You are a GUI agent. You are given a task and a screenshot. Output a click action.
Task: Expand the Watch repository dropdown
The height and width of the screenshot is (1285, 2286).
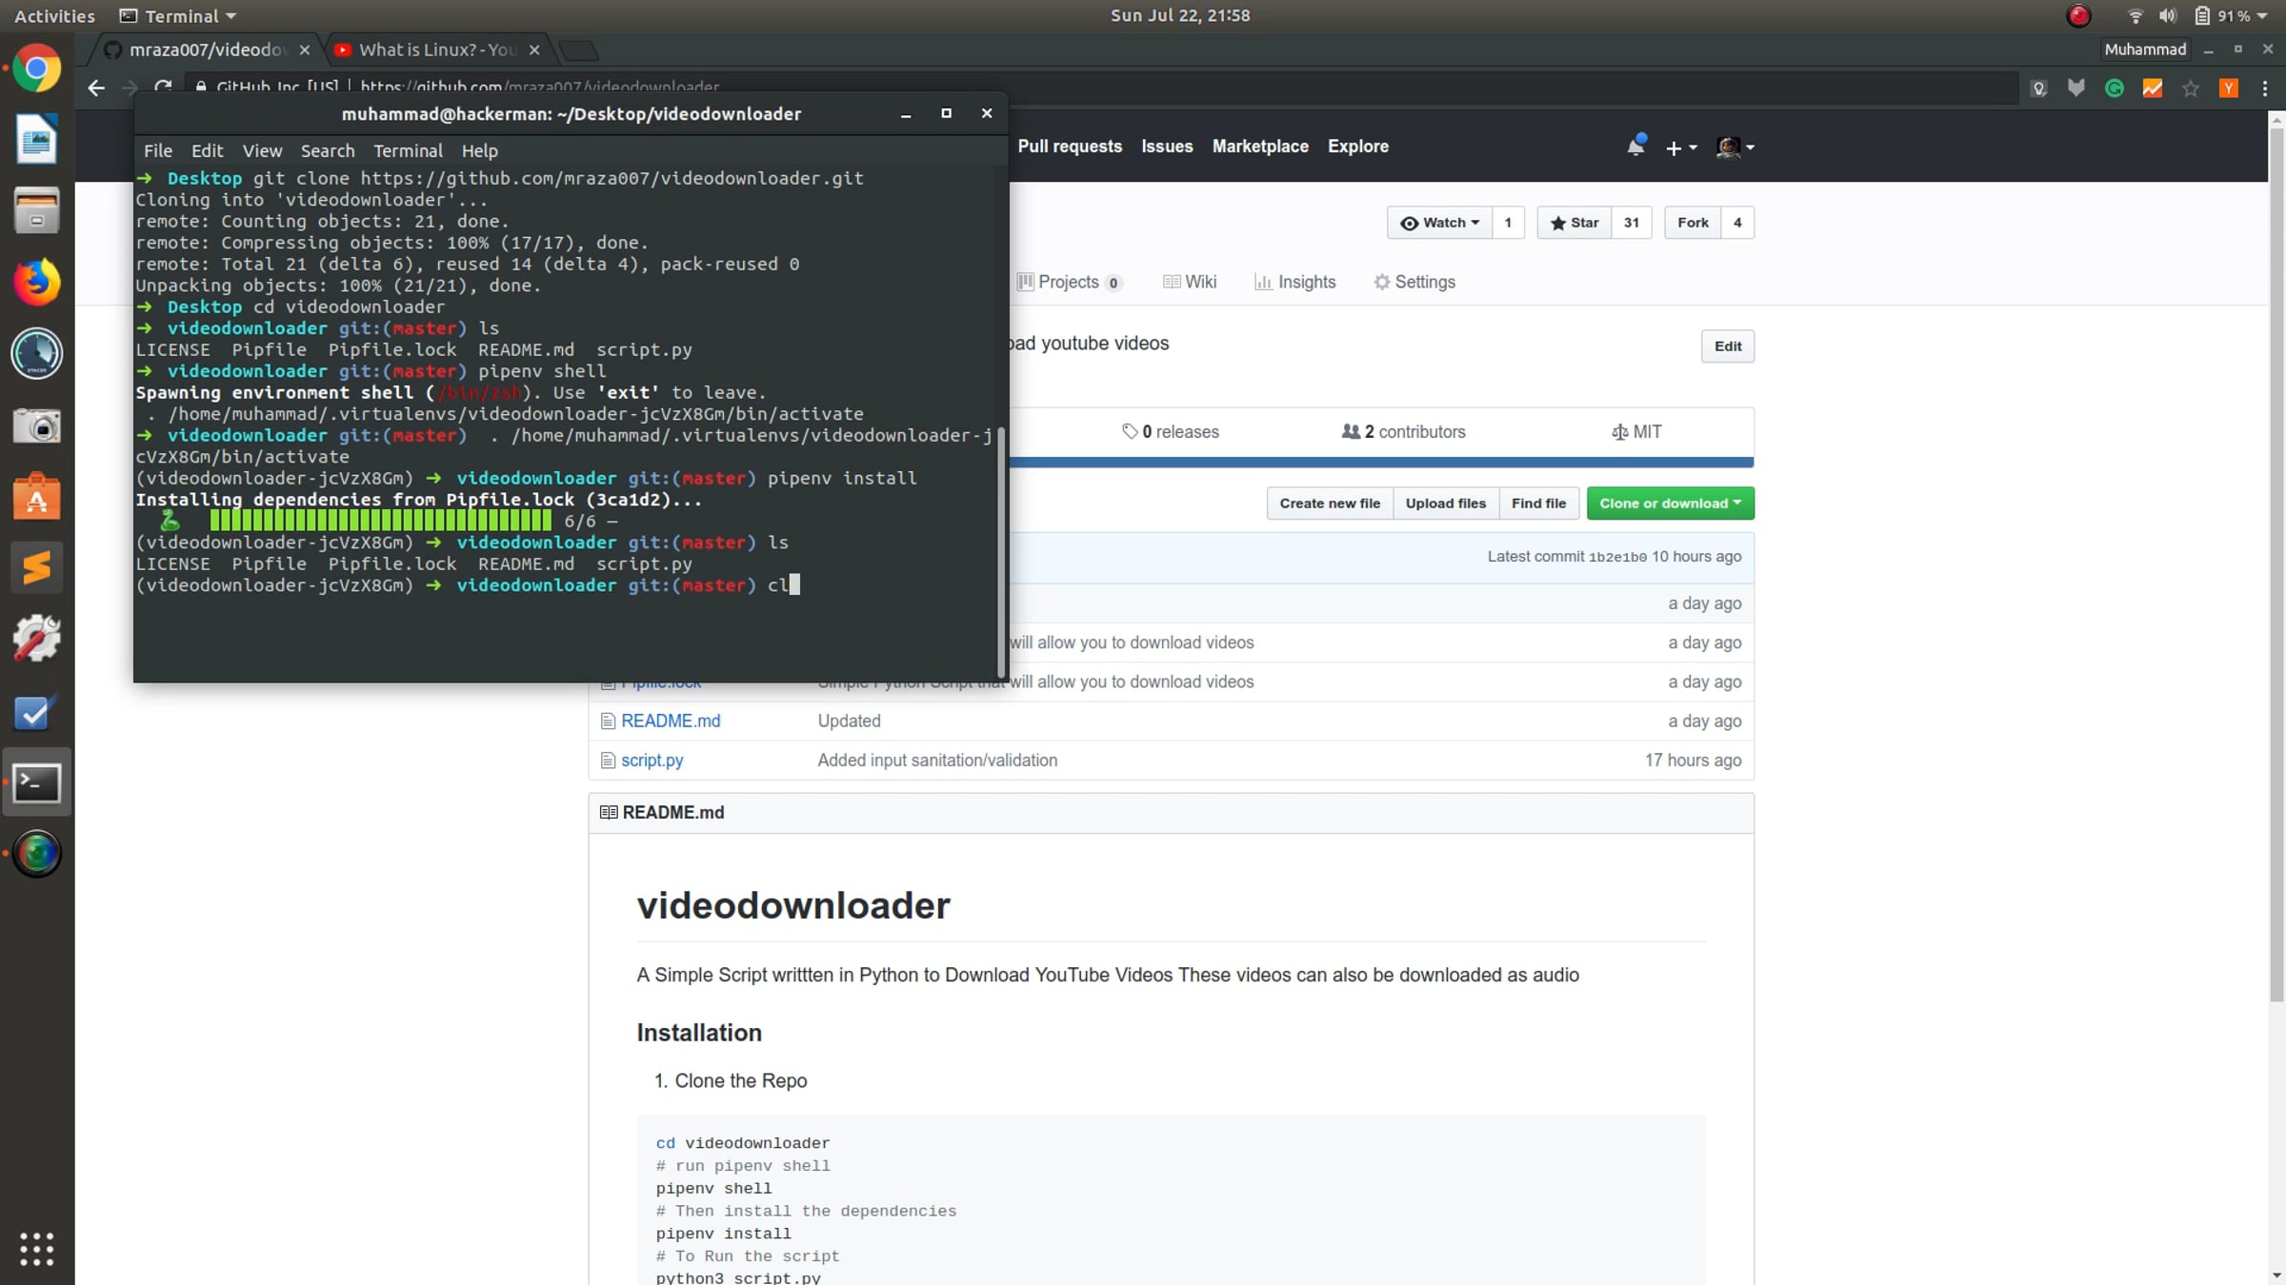[1439, 223]
